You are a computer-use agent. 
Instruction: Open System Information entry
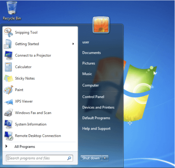pos(31,124)
